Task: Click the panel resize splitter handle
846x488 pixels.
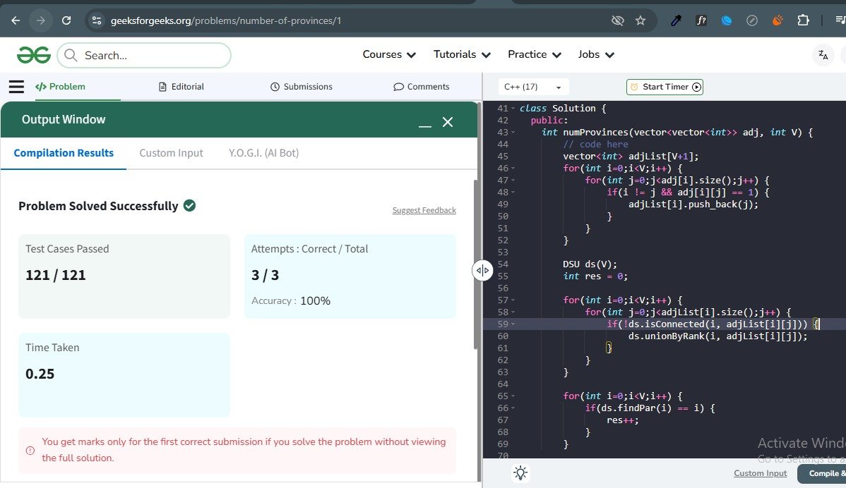Action: pyautogui.click(x=482, y=270)
